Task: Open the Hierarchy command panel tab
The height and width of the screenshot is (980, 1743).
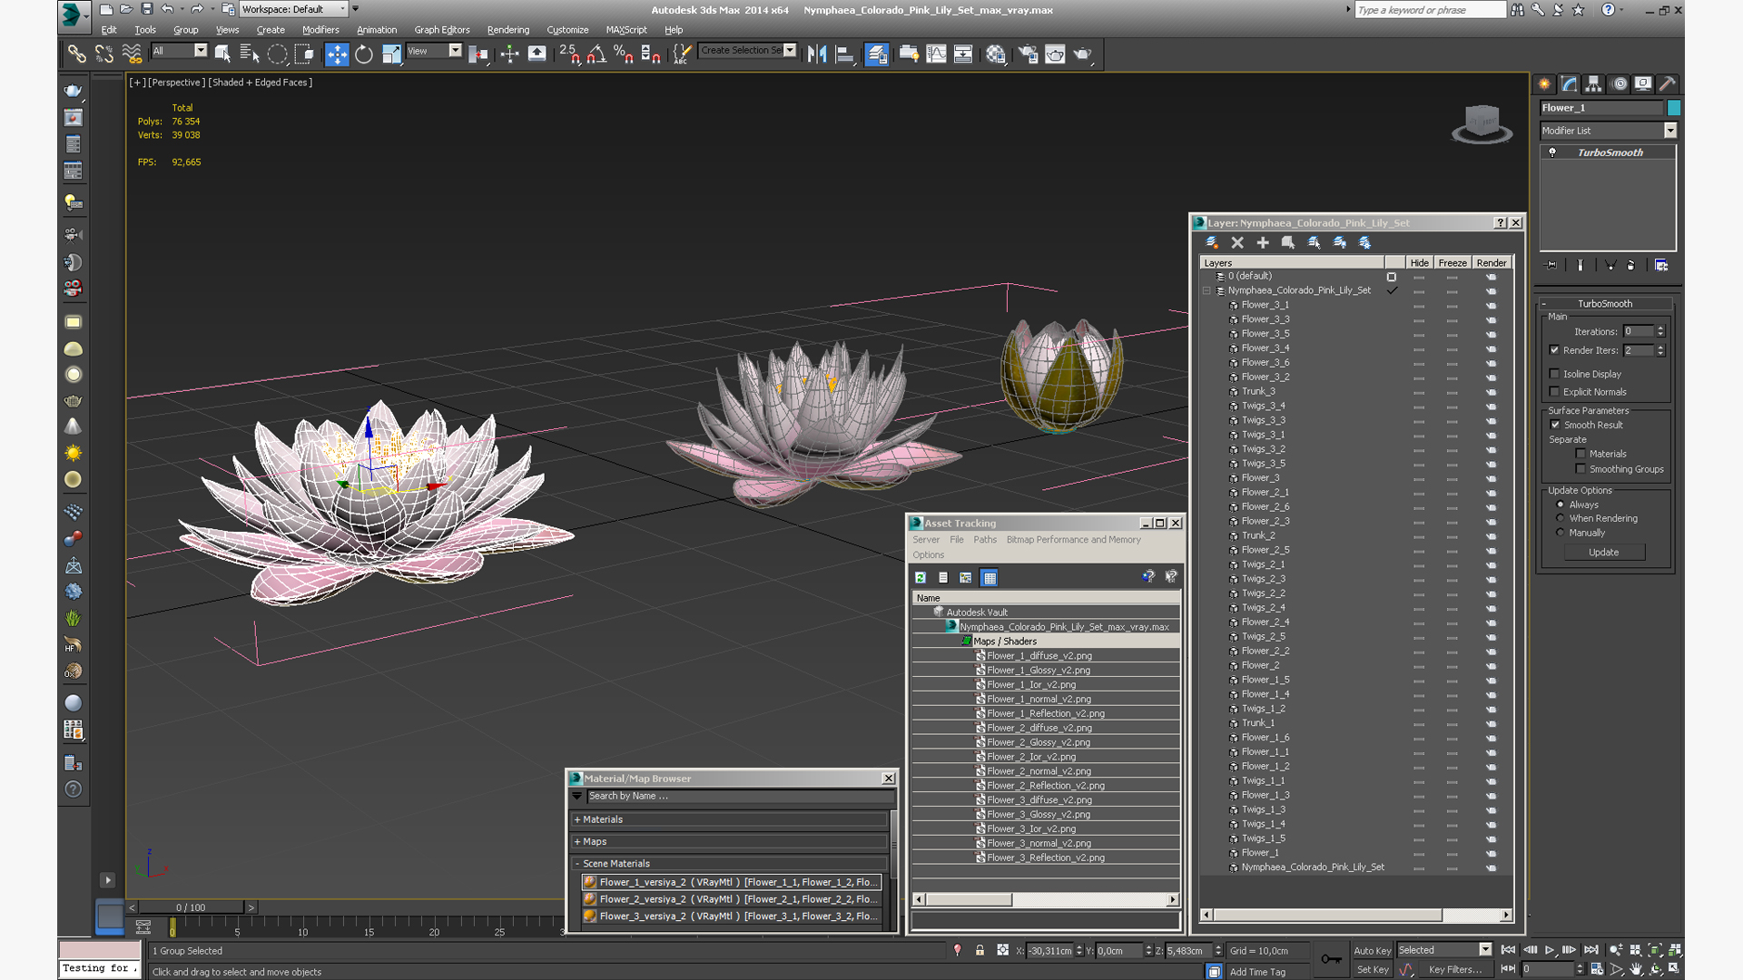Action: click(x=1593, y=83)
